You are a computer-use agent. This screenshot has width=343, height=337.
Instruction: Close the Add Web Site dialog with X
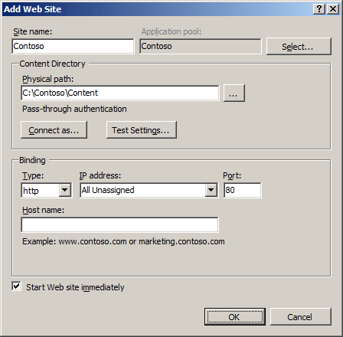tap(333, 9)
